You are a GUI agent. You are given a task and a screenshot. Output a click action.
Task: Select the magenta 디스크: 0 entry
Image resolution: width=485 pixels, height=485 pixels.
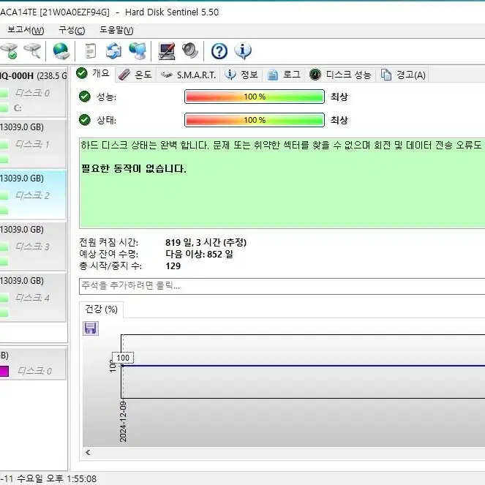[x=34, y=371]
